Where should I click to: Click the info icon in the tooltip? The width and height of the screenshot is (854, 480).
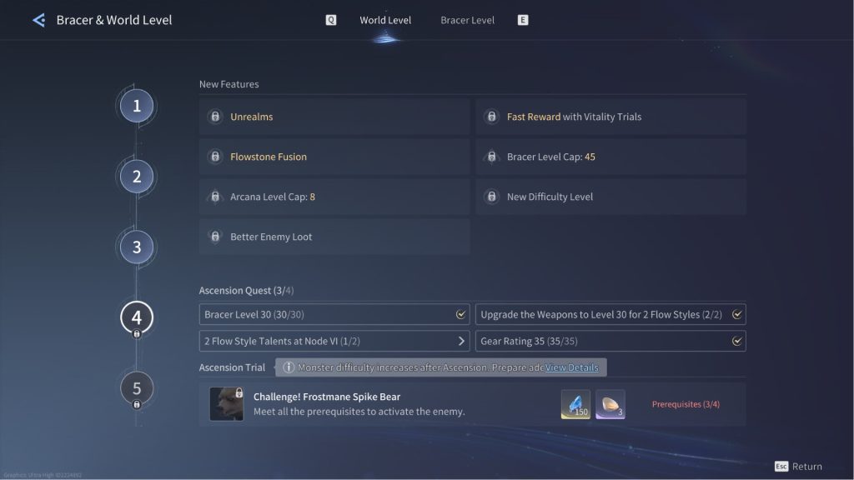coord(289,367)
